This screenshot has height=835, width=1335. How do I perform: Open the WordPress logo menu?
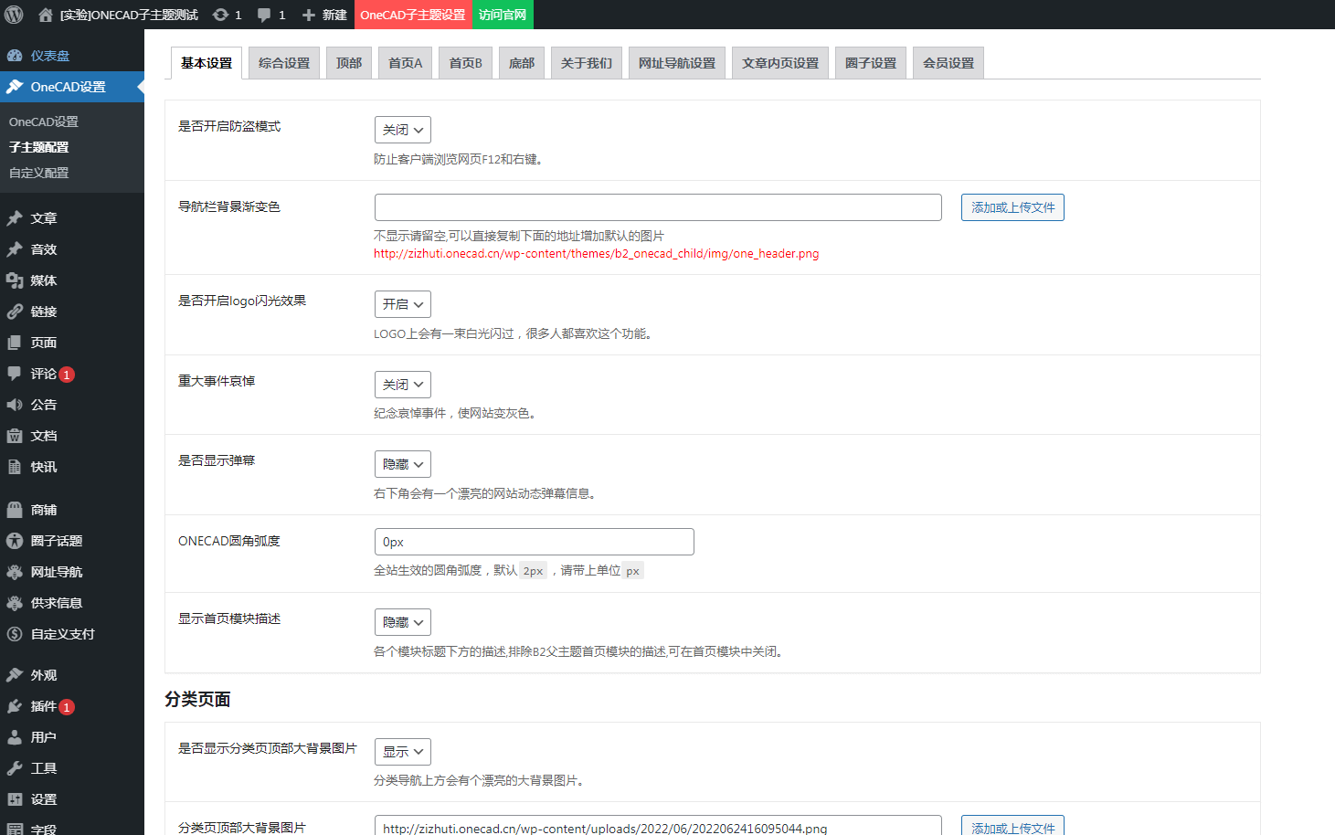pos(14,15)
